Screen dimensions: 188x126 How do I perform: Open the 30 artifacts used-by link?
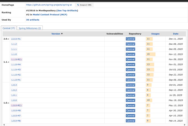pos(33,20)
